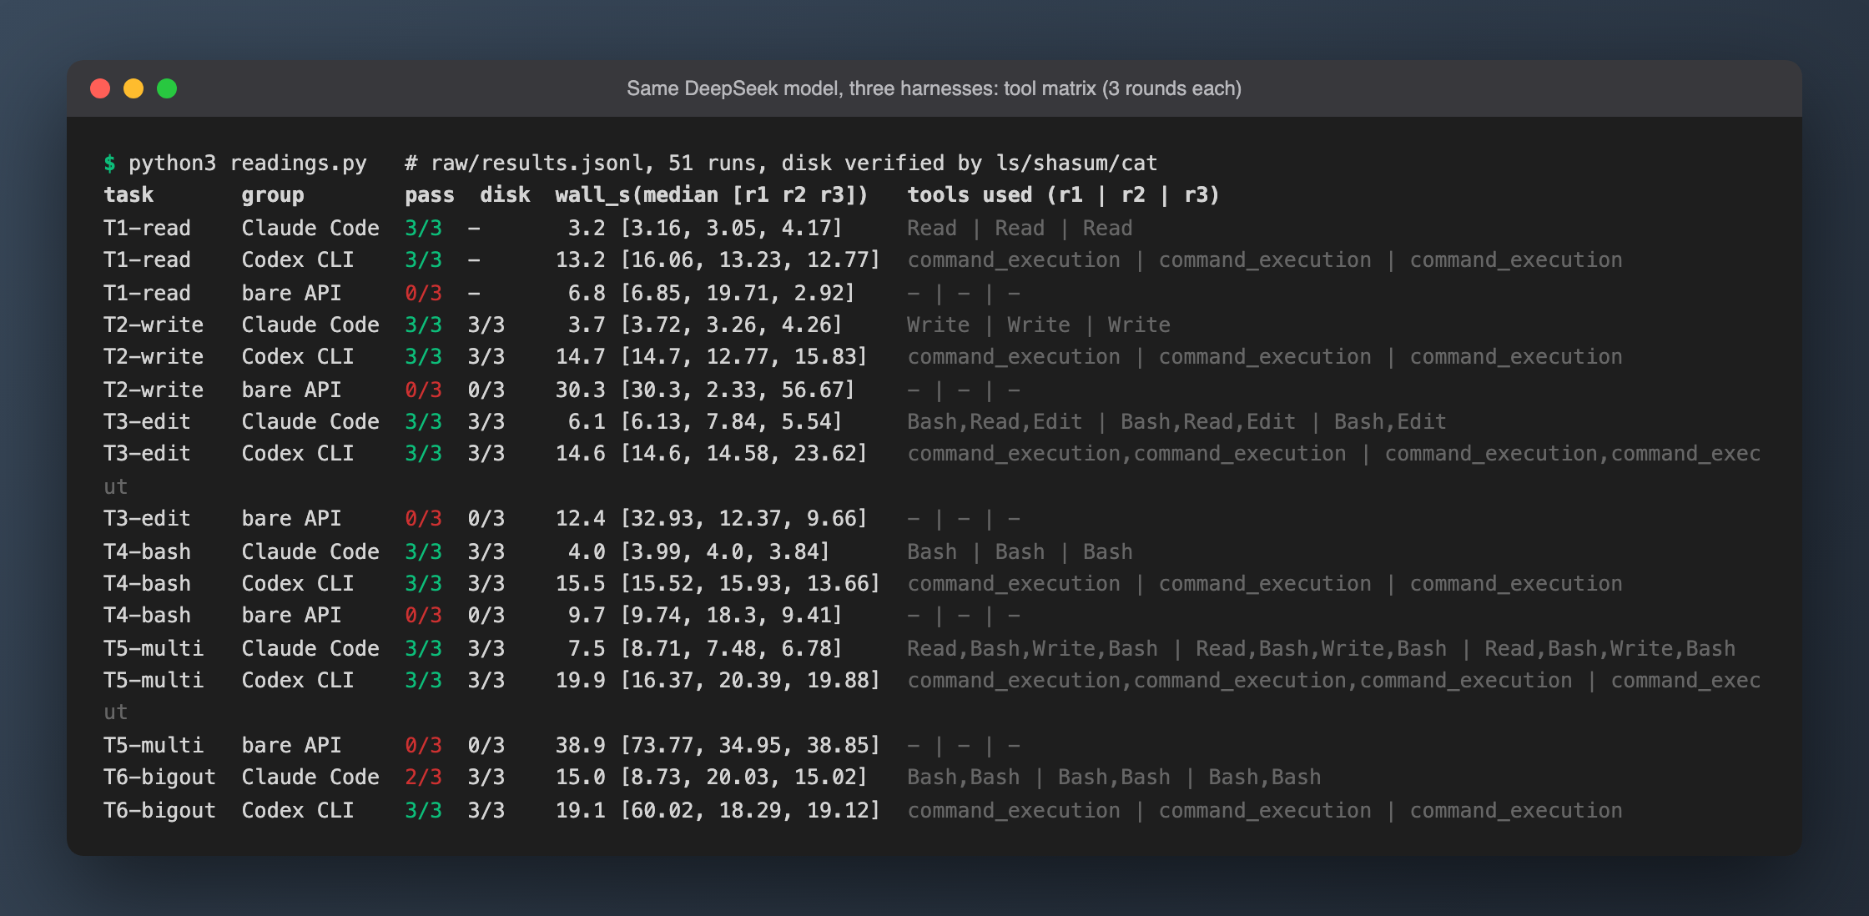Image resolution: width=1869 pixels, height=916 pixels.
Task: Click the "disk" column header
Action: (x=505, y=195)
